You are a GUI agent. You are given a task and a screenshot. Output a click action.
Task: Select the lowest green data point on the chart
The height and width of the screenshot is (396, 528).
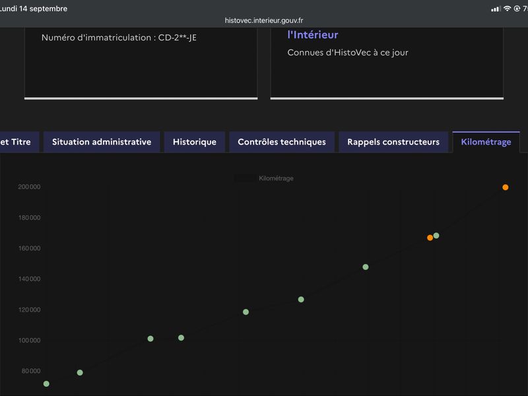coord(46,384)
